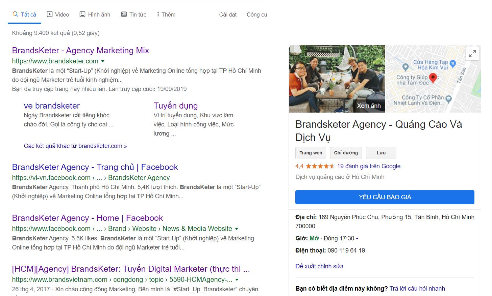Expand opening hours arrow next to Đóng 17:30

(x=357, y=239)
